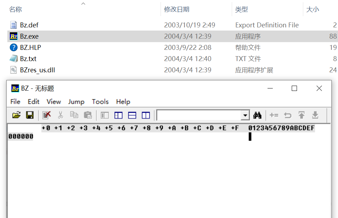Split window horizontally with blue icon

(132, 115)
